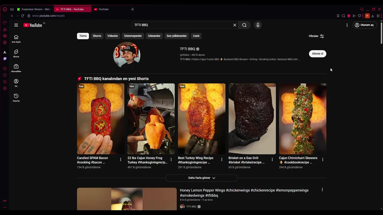The width and height of the screenshot is (383, 215).
Task: Open Opera menu logo icon
Action: click(x=5, y=9)
